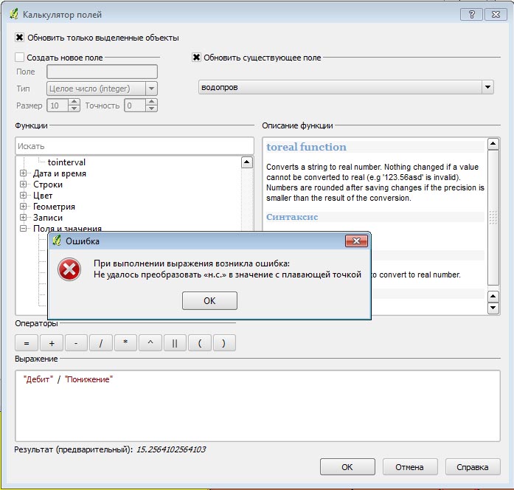Viewport: 514px width, 490px height.
Task: Click "Понижение" in the expression text
Action: click(88, 379)
